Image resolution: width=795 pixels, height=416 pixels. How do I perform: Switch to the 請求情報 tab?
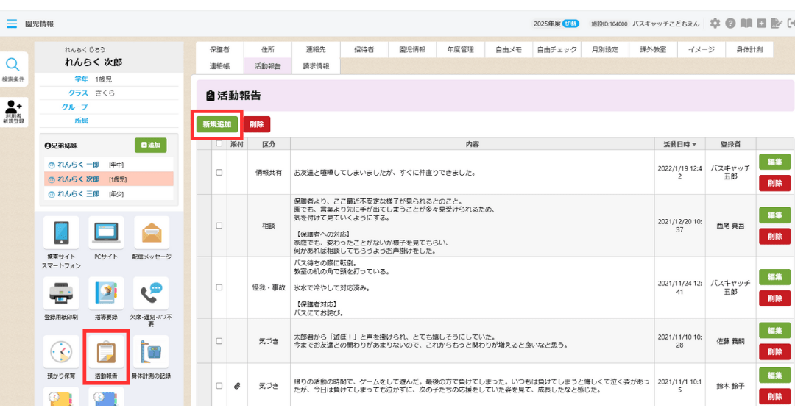pos(316,66)
